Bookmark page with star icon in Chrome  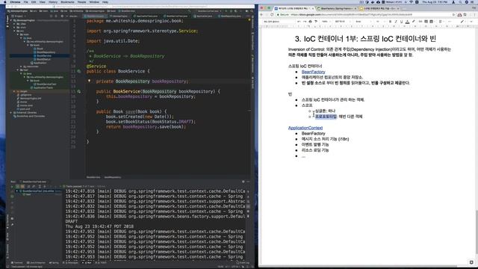click(x=453, y=15)
